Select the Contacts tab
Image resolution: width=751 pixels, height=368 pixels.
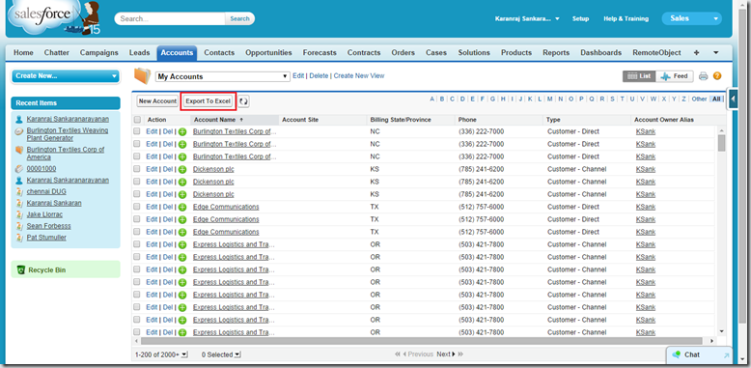coord(219,53)
